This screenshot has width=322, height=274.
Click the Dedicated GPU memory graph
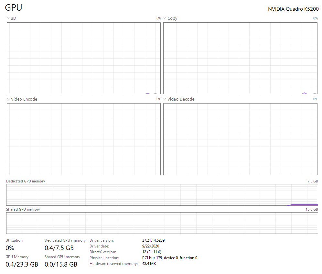tap(162, 195)
